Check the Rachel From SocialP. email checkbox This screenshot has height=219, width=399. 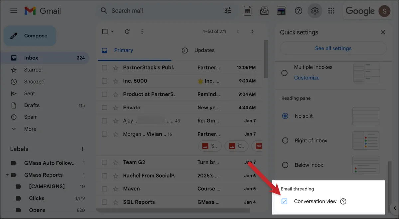point(105,176)
